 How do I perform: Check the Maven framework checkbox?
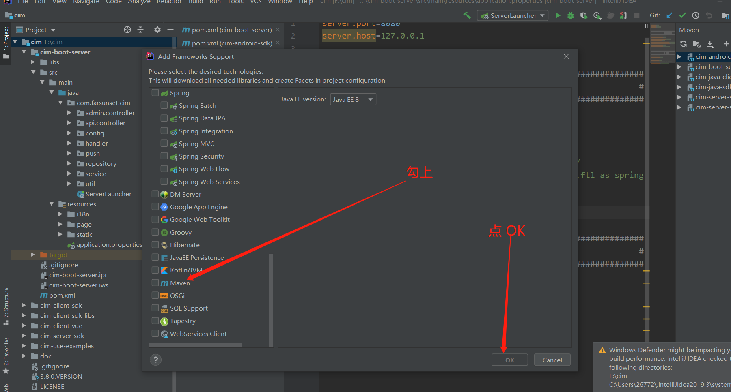155,283
